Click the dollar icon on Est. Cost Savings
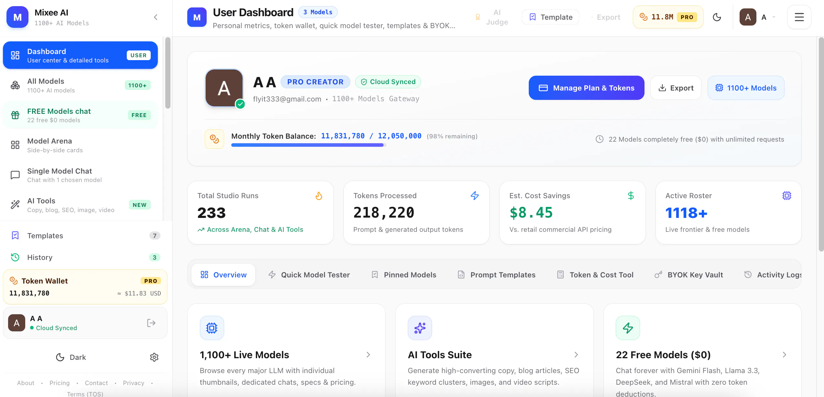Image resolution: width=824 pixels, height=397 pixels. (x=631, y=196)
